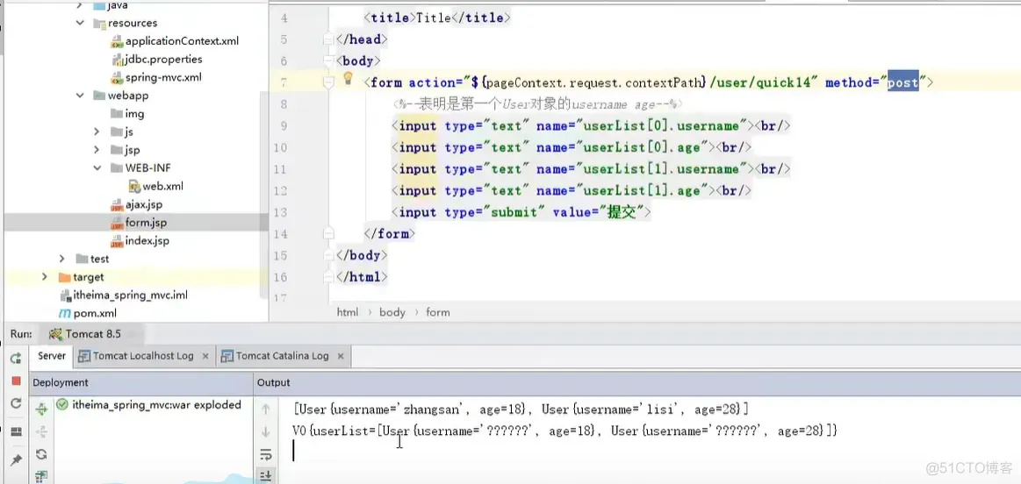Image resolution: width=1021 pixels, height=484 pixels.
Task: Fold the closing form tag at line 14
Action: (x=329, y=233)
